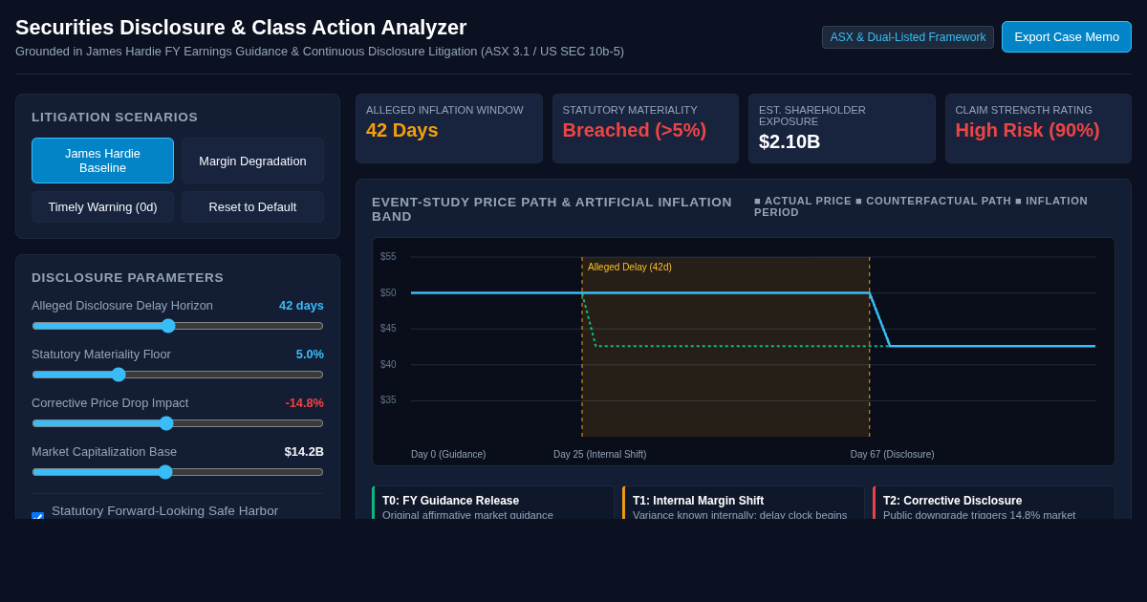Select the T0: FY Guidance Release card
Screen dimensions: 1147x602
click(493, 503)
